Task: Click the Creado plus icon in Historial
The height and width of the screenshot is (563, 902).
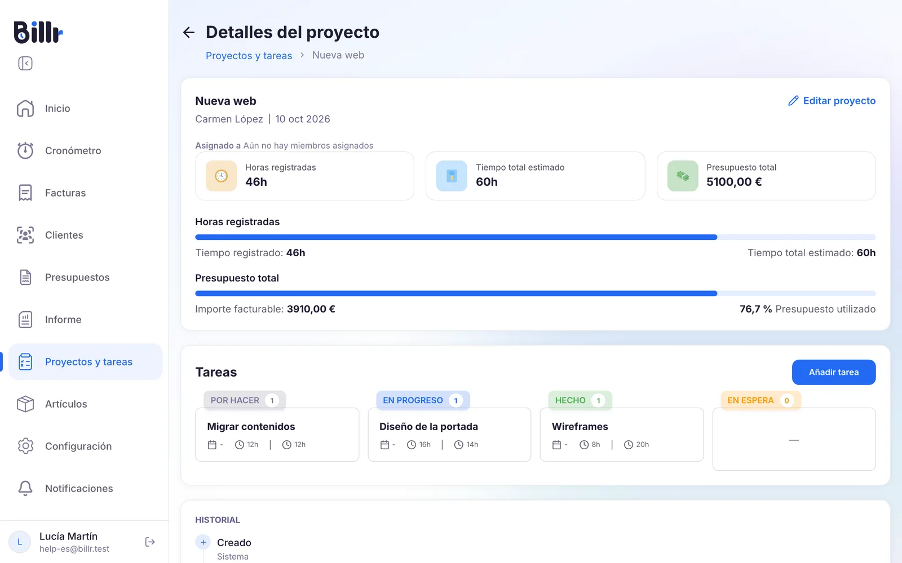Action: [x=203, y=542]
